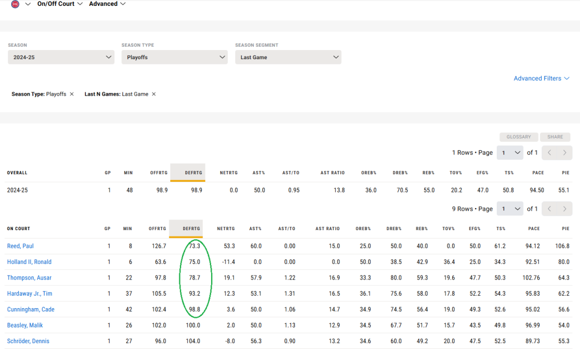580x349 pixels.
Task: Remove the Last N Games filter chip
Action: click(x=154, y=94)
